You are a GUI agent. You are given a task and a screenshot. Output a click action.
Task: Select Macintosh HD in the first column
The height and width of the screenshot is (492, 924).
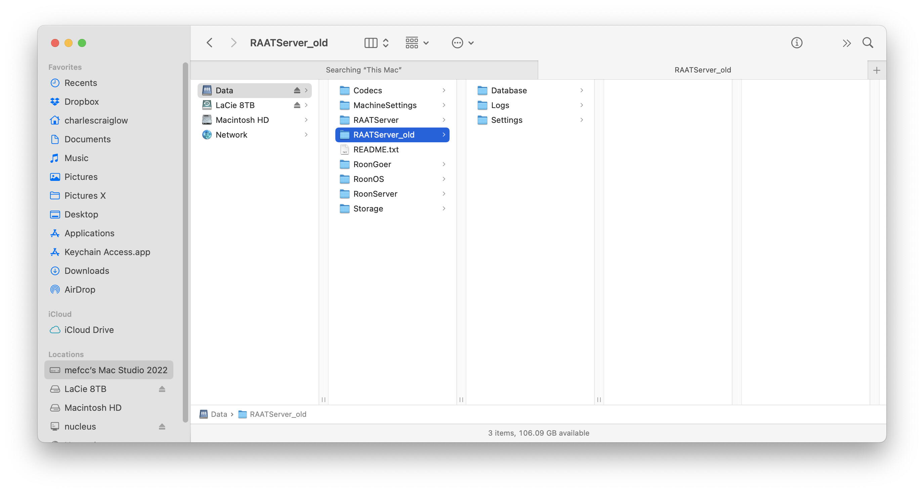click(x=254, y=120)
